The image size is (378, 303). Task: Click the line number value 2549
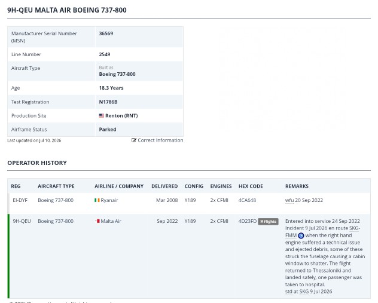pyautogui.click(x=105, y=54)
